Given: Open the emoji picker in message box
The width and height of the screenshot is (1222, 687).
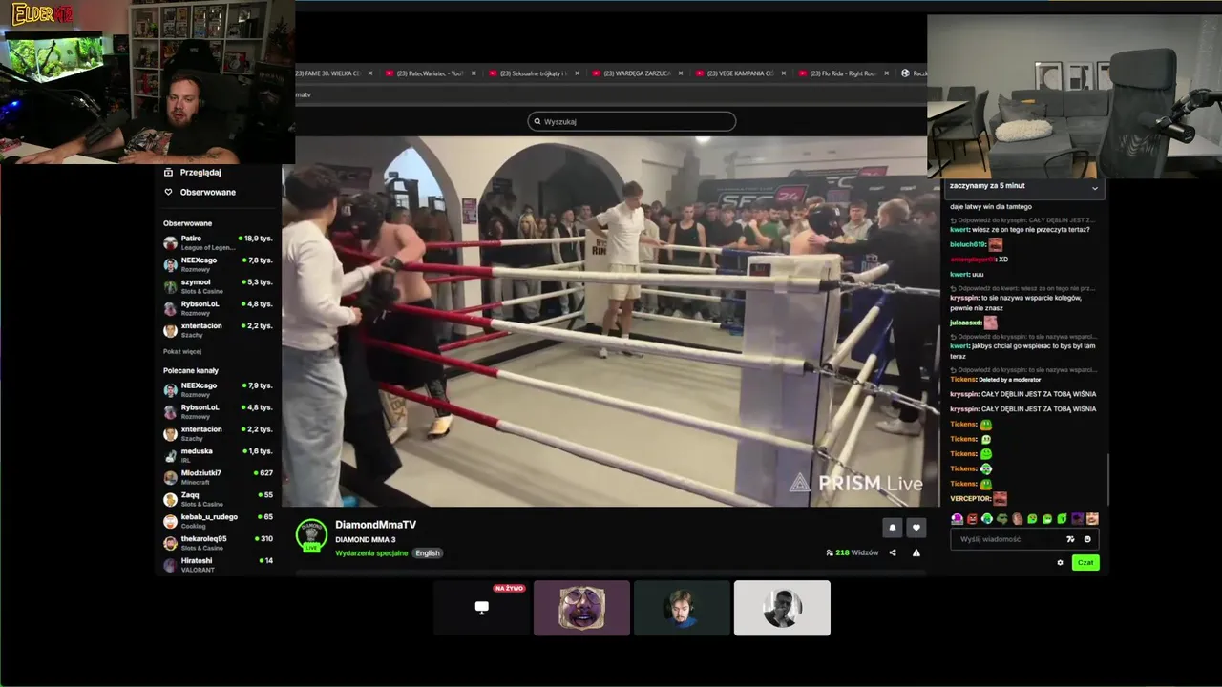Looking at the screenshot, I should [x=1087, y=539].
